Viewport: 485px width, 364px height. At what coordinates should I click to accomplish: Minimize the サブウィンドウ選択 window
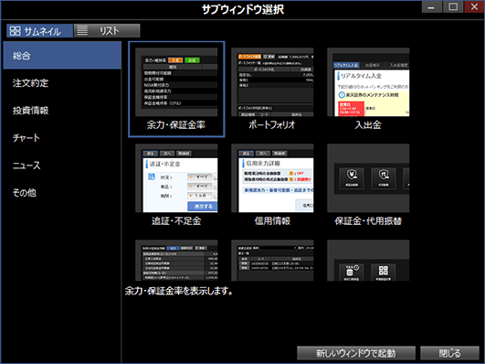tap(431, 6)
